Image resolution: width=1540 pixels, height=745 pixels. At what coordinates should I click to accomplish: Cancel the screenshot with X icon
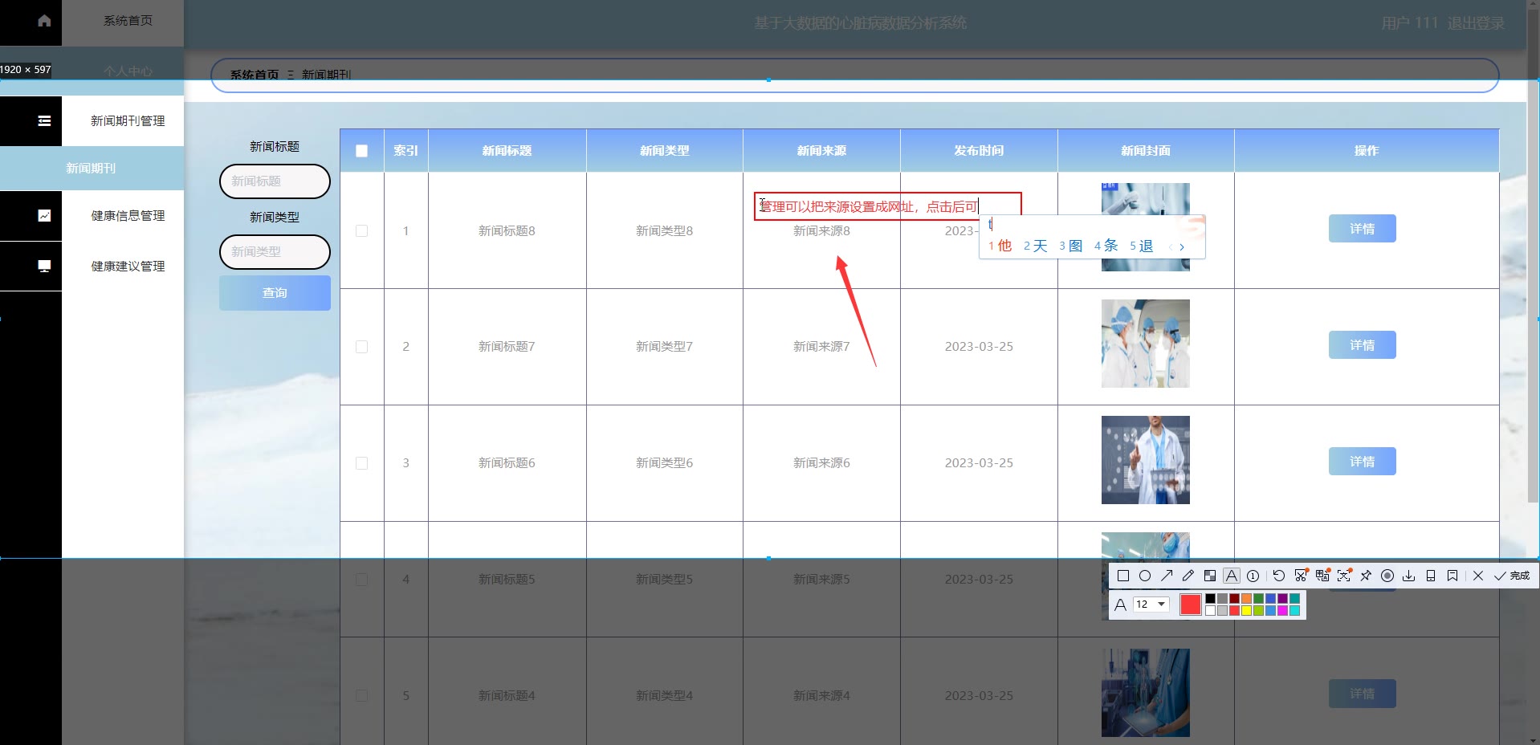click(1478, 576)
